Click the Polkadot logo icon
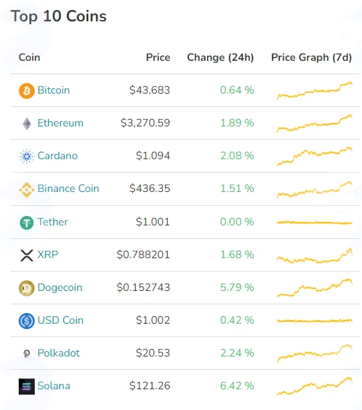This screenshot has height=410, width=362. (27, 354)
